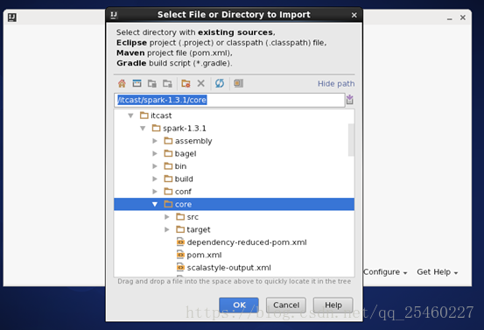Open recent path history icon
Image resolution: width=484 pixels, height=330 pixels.
pyautogui.click(x=350, y=100)
